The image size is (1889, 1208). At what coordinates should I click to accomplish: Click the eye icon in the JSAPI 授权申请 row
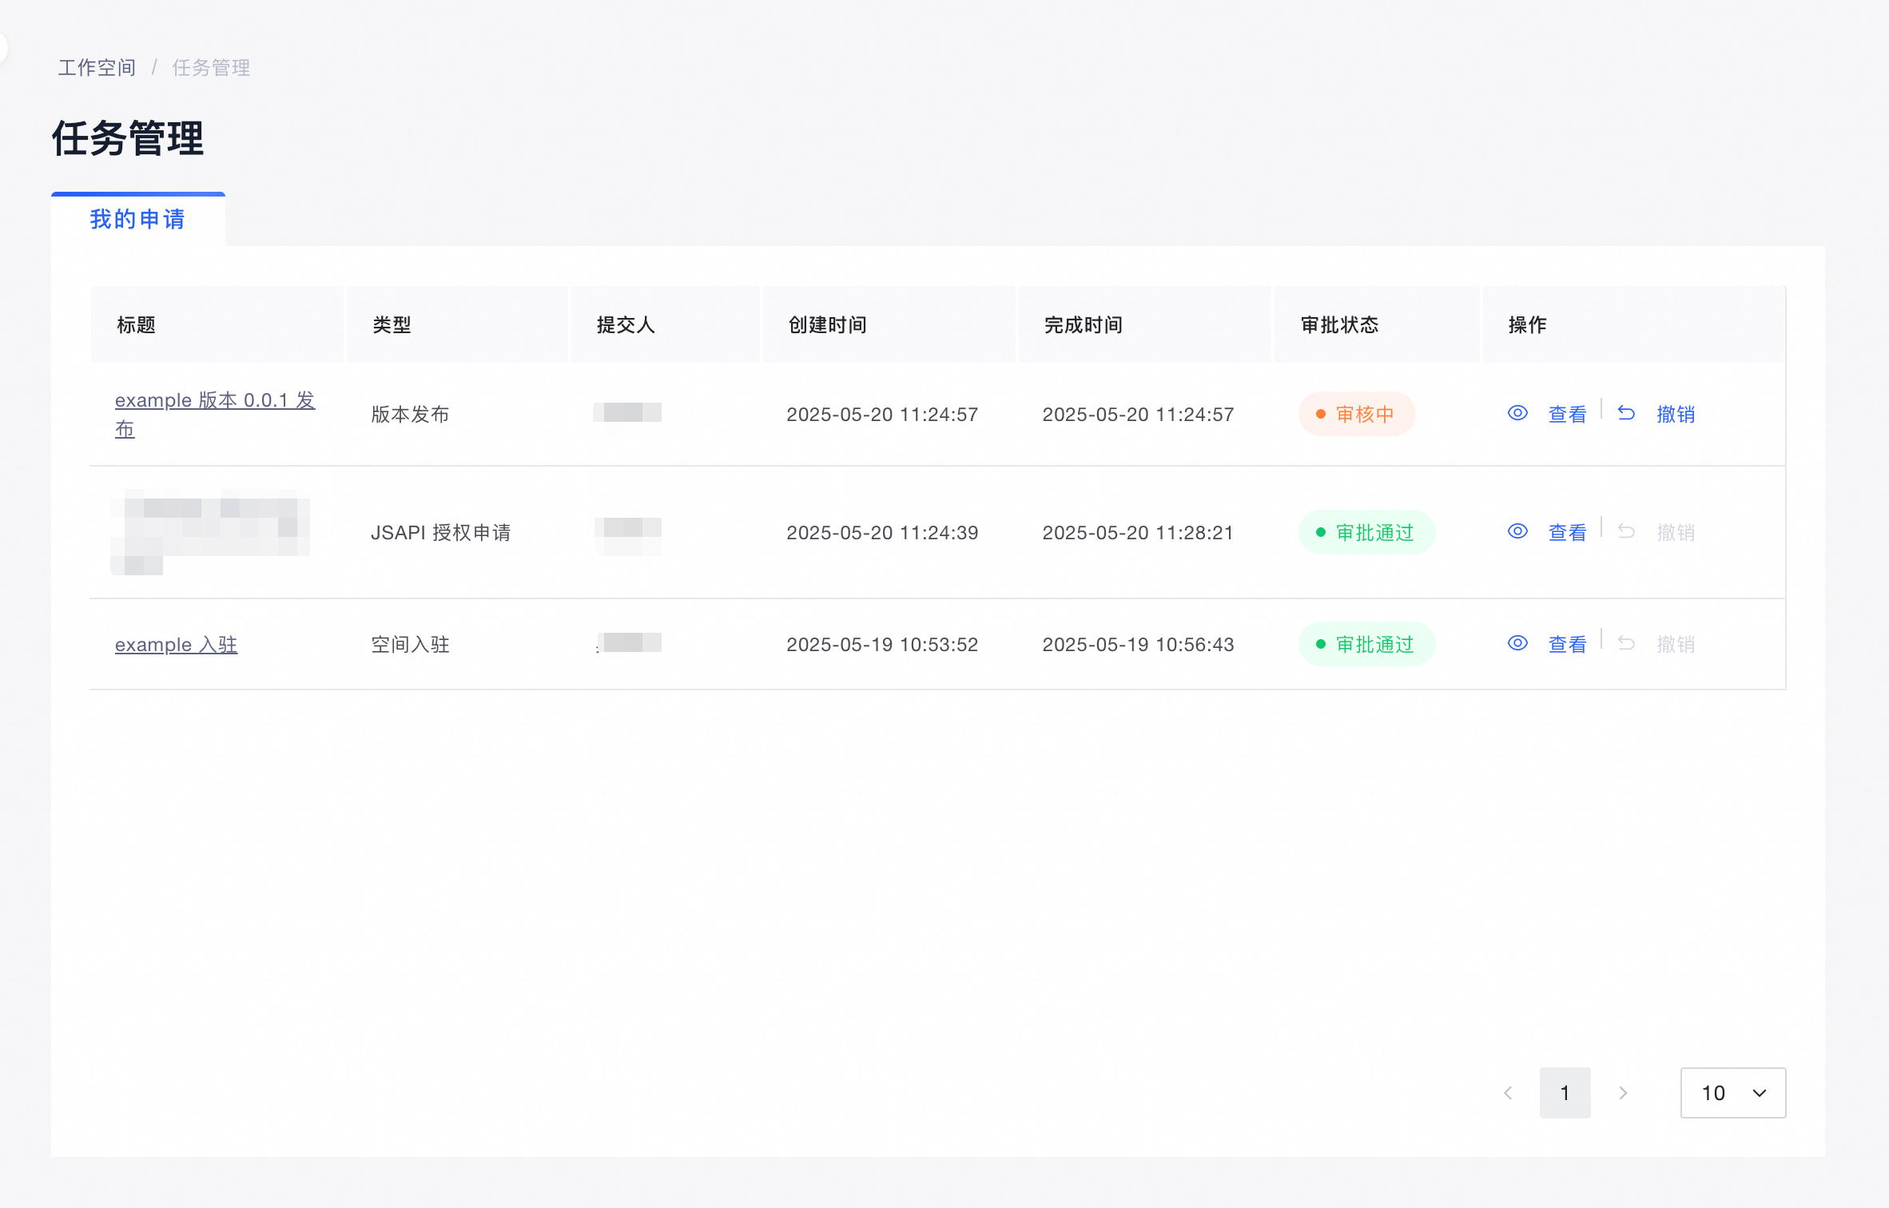pos(1517,531)
